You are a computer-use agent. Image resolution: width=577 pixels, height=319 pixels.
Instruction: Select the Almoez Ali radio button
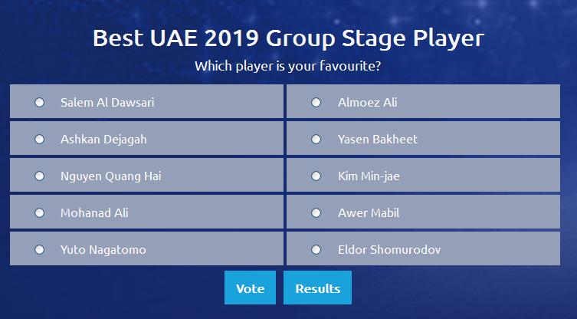[316, 103]
